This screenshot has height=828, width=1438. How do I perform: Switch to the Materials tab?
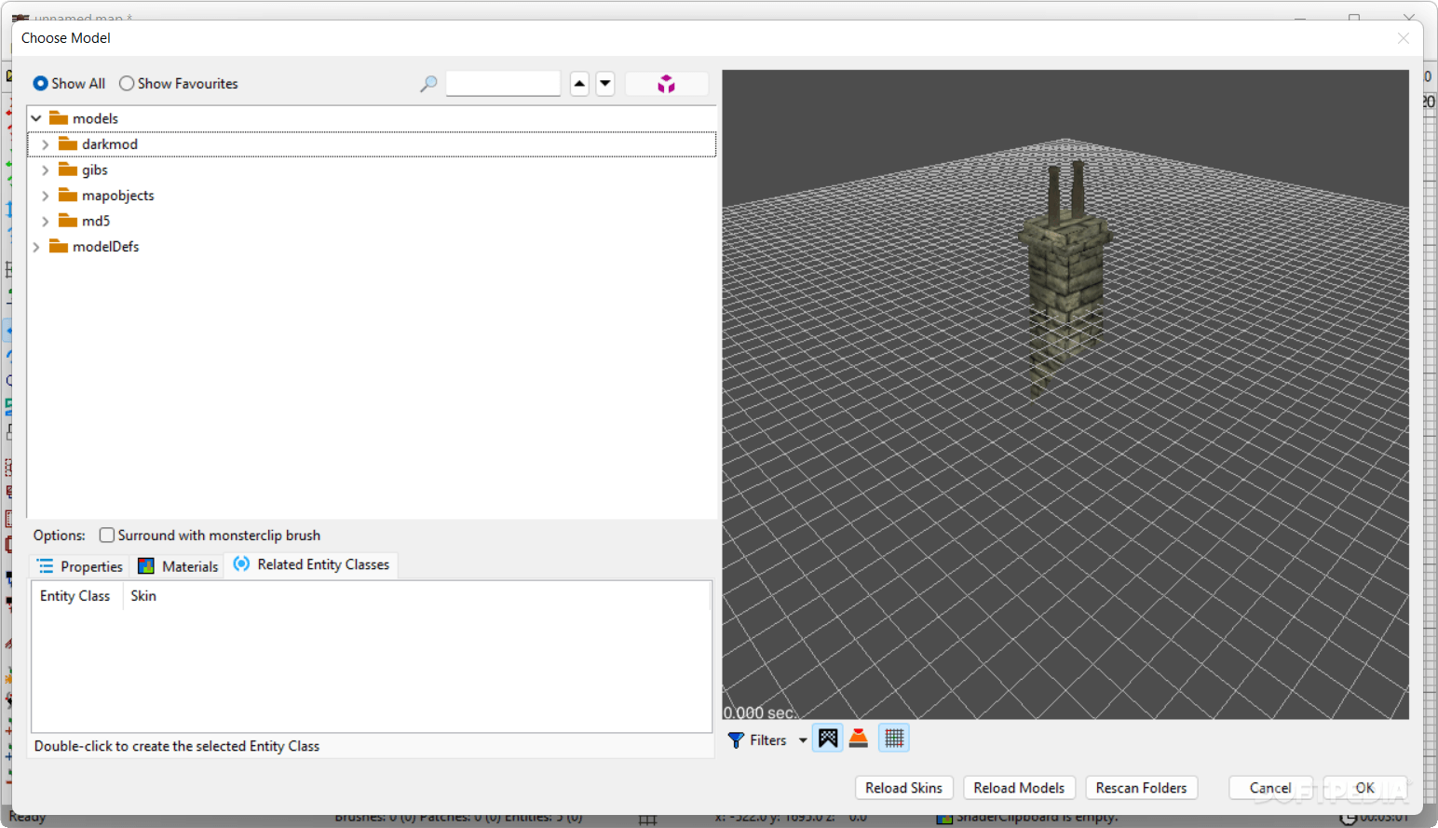tap(178, 566)
